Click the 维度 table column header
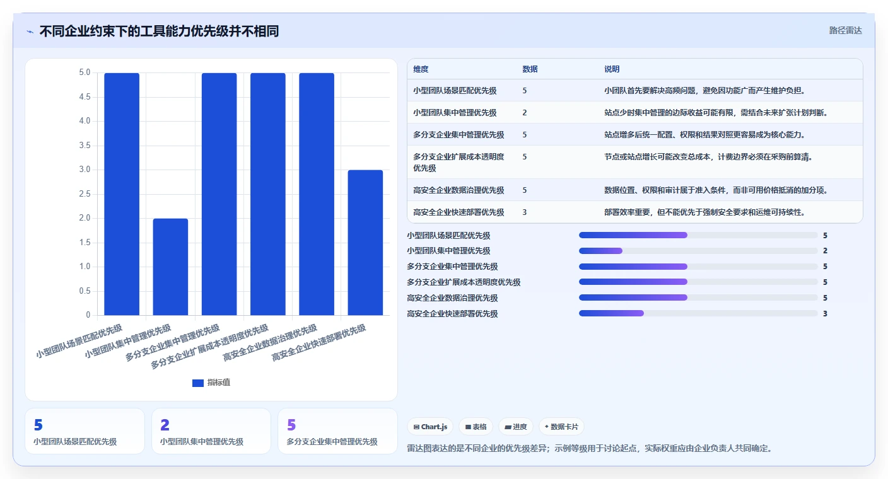This screenshot has height=479, width=888. pos(421,69)
